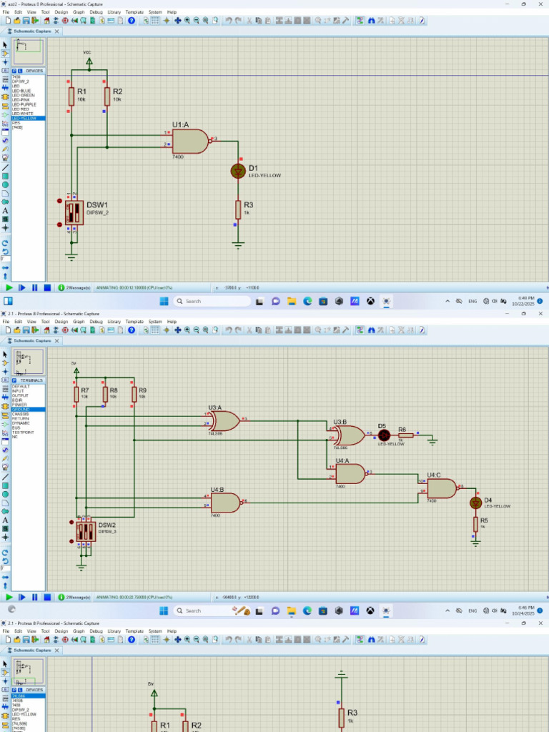
Task: Click rotation angle field in asd2 window sidebar
Action: tap(5, 259)
